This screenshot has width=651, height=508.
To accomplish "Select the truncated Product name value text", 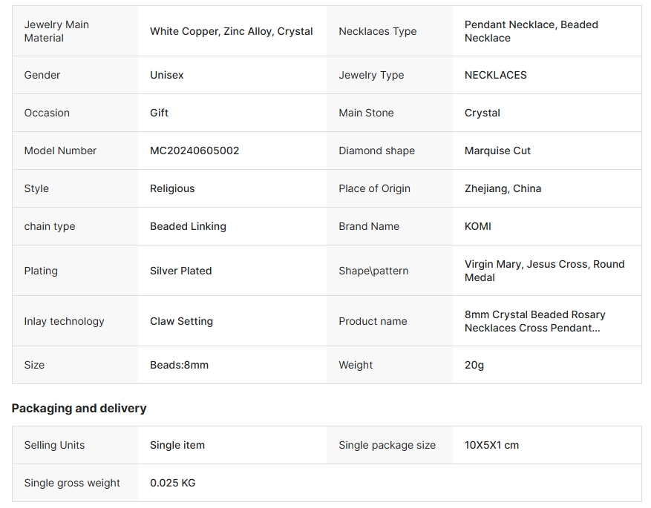I will pos(534,321).
